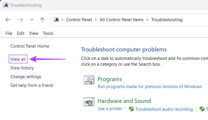This screenshot has height=120, width=208.
Task: Open Change settings
Action: (x=26, y=77)
